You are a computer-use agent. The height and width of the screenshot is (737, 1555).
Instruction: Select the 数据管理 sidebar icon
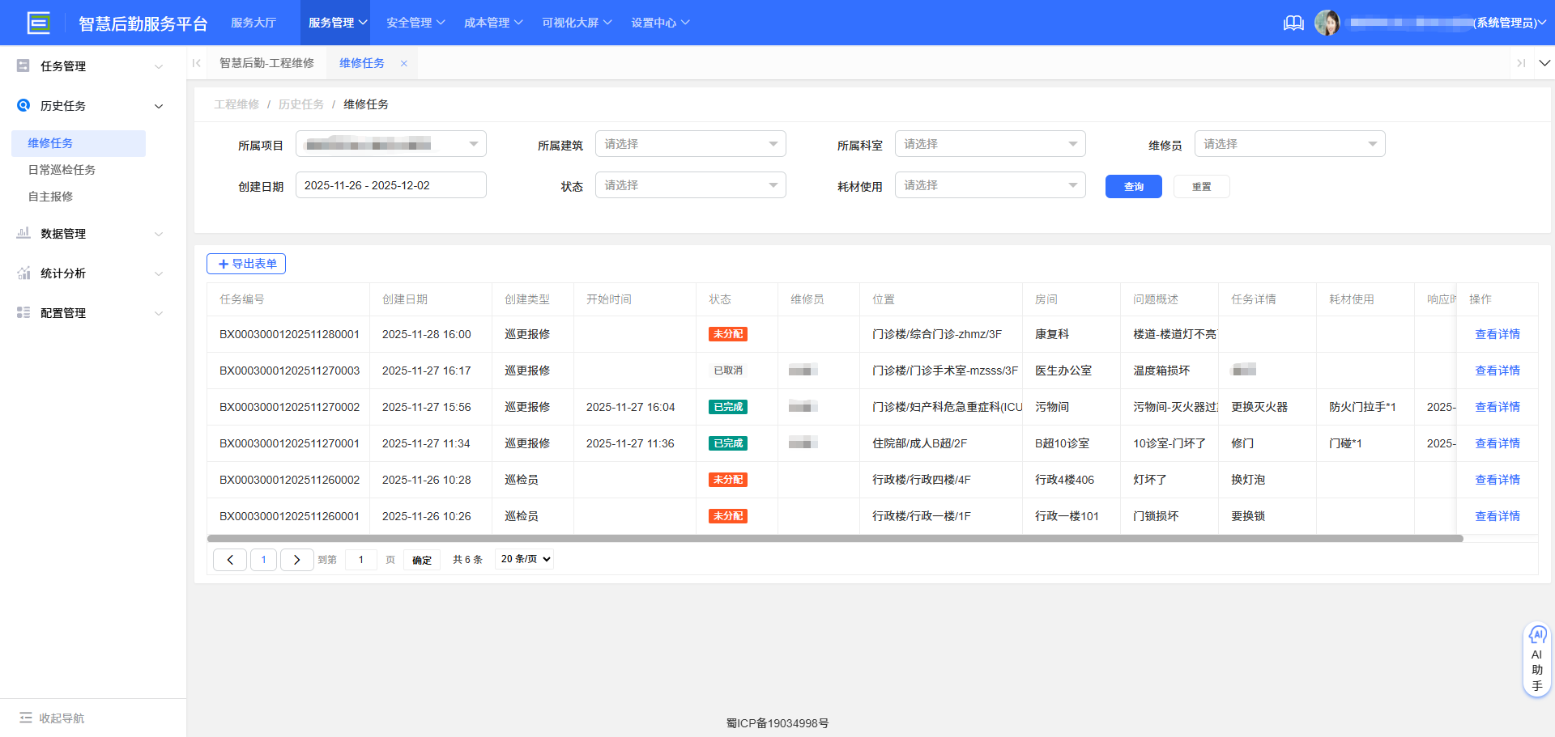(23, 233)
